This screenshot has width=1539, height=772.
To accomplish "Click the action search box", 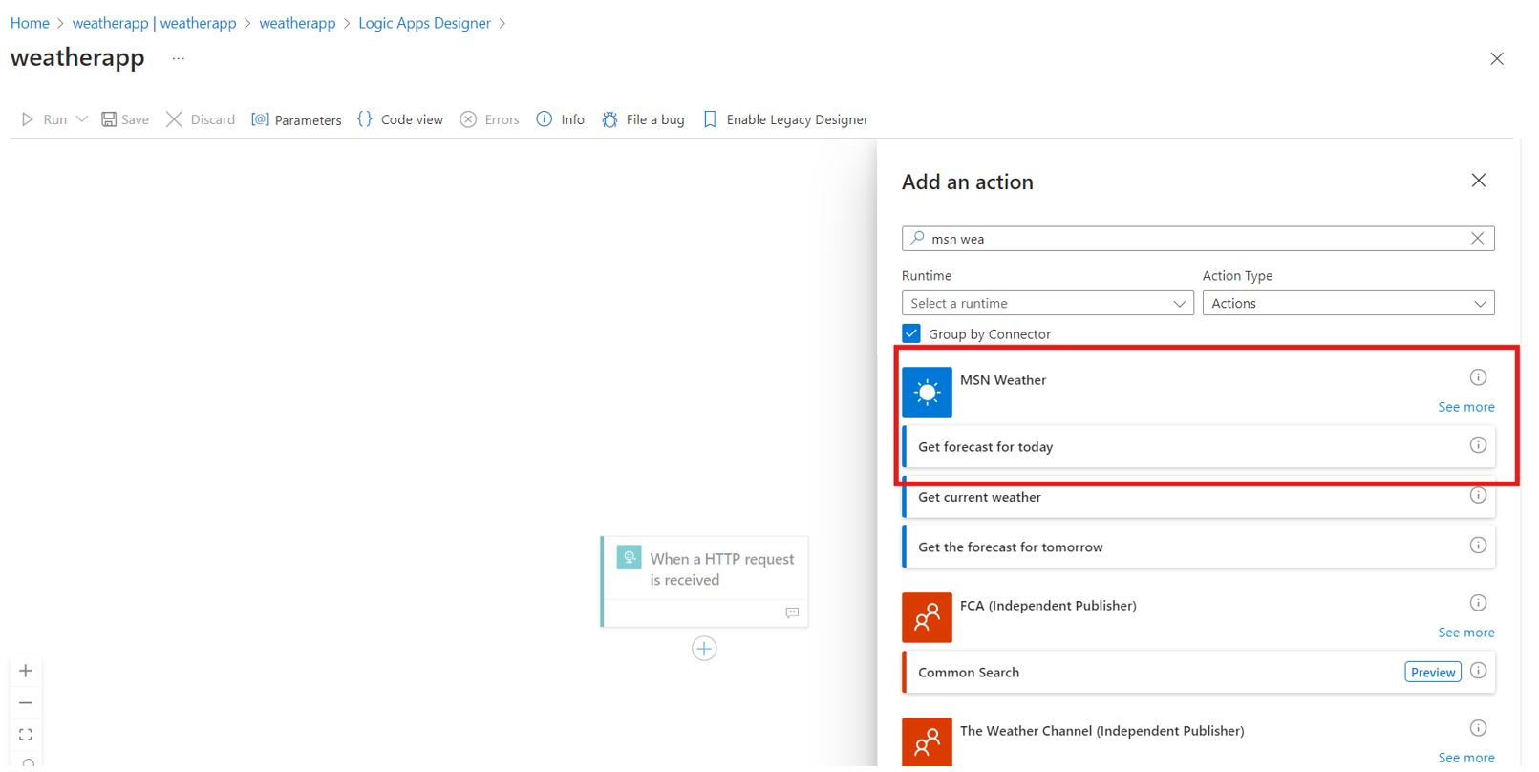I will coord(1198,239).
